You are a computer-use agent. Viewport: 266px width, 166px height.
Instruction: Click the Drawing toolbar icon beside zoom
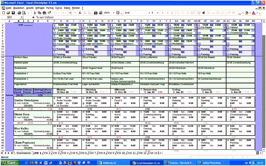click(x=100, y=13)
